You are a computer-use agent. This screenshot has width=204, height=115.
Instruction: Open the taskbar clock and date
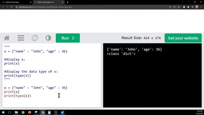[199, 112]
